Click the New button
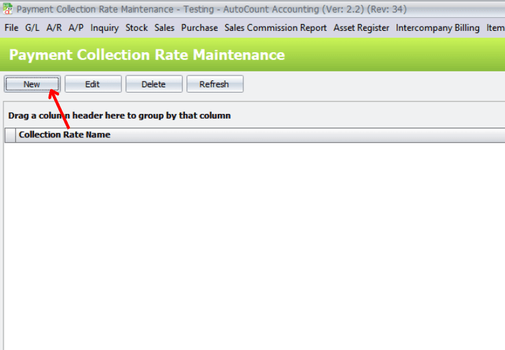 (x=32, y=84)
